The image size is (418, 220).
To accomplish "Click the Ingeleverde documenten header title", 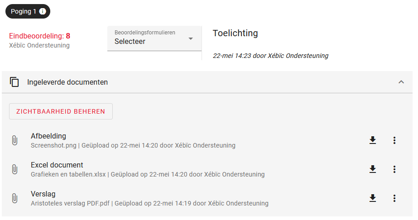I will [x=67, y=82].
